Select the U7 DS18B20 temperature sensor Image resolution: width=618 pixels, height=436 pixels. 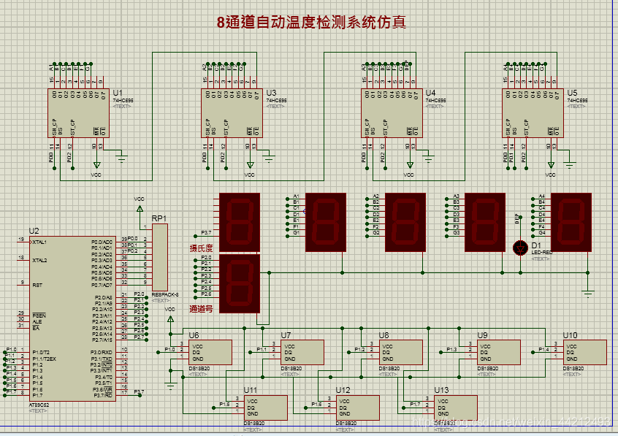point(302,353)
